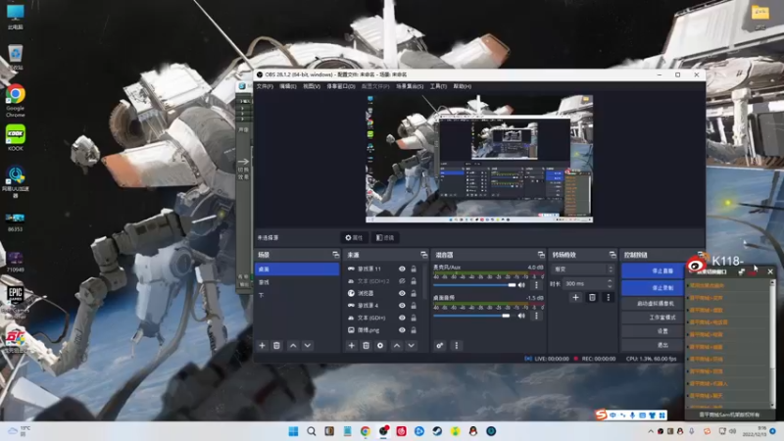Open source properties gear in the sources toolbar
The image size is (784, 441).
[x=380, y=346]
